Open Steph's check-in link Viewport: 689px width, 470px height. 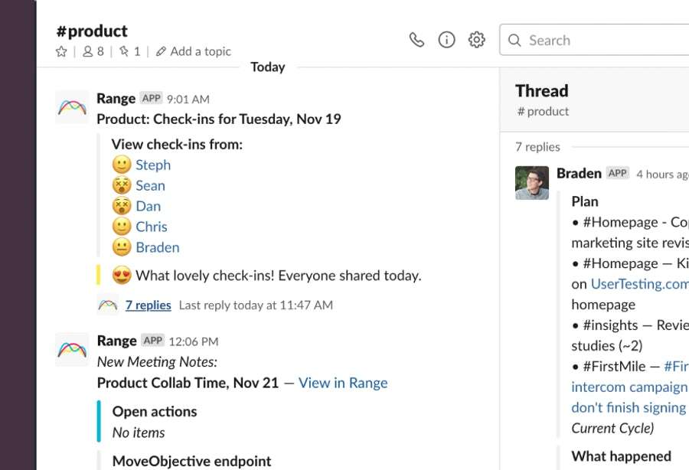[x=153, y=165]
